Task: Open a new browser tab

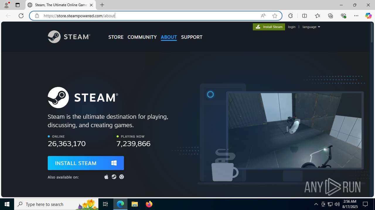Action: (102, 5)
